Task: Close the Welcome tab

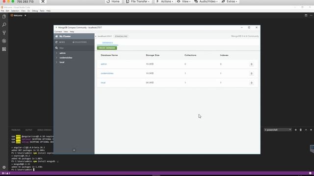Action: click(25, 15)
